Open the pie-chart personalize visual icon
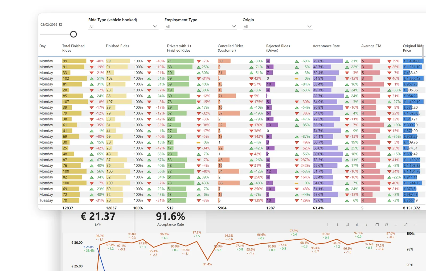This screenshot has width=426, height=271. tap(387, 225)
